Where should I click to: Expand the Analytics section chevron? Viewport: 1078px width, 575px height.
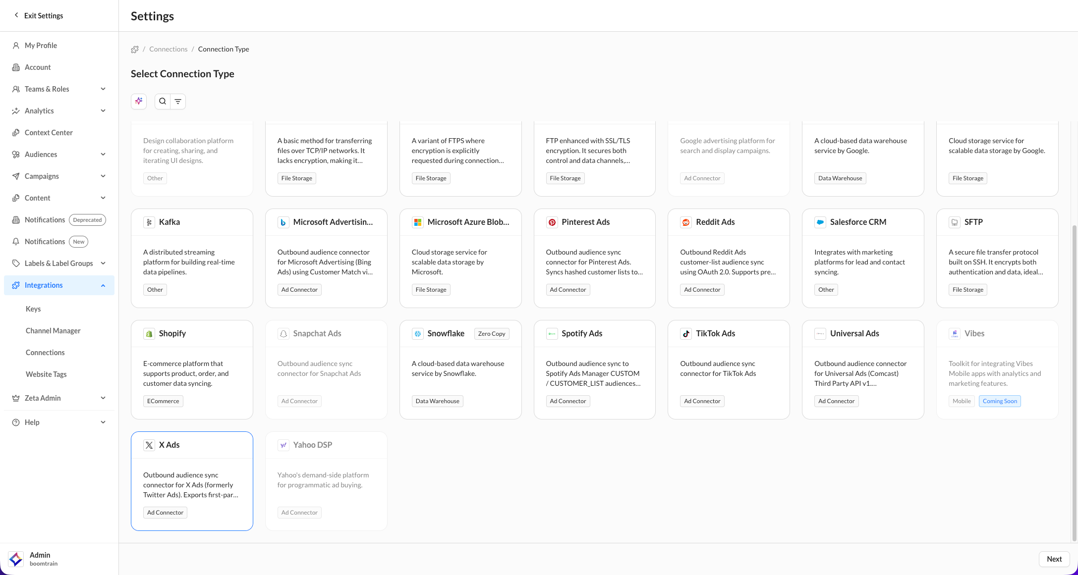coord(103,111)
